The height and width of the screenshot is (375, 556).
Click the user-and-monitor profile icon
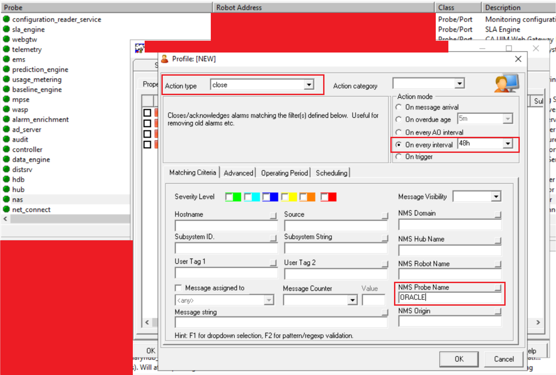506,84
